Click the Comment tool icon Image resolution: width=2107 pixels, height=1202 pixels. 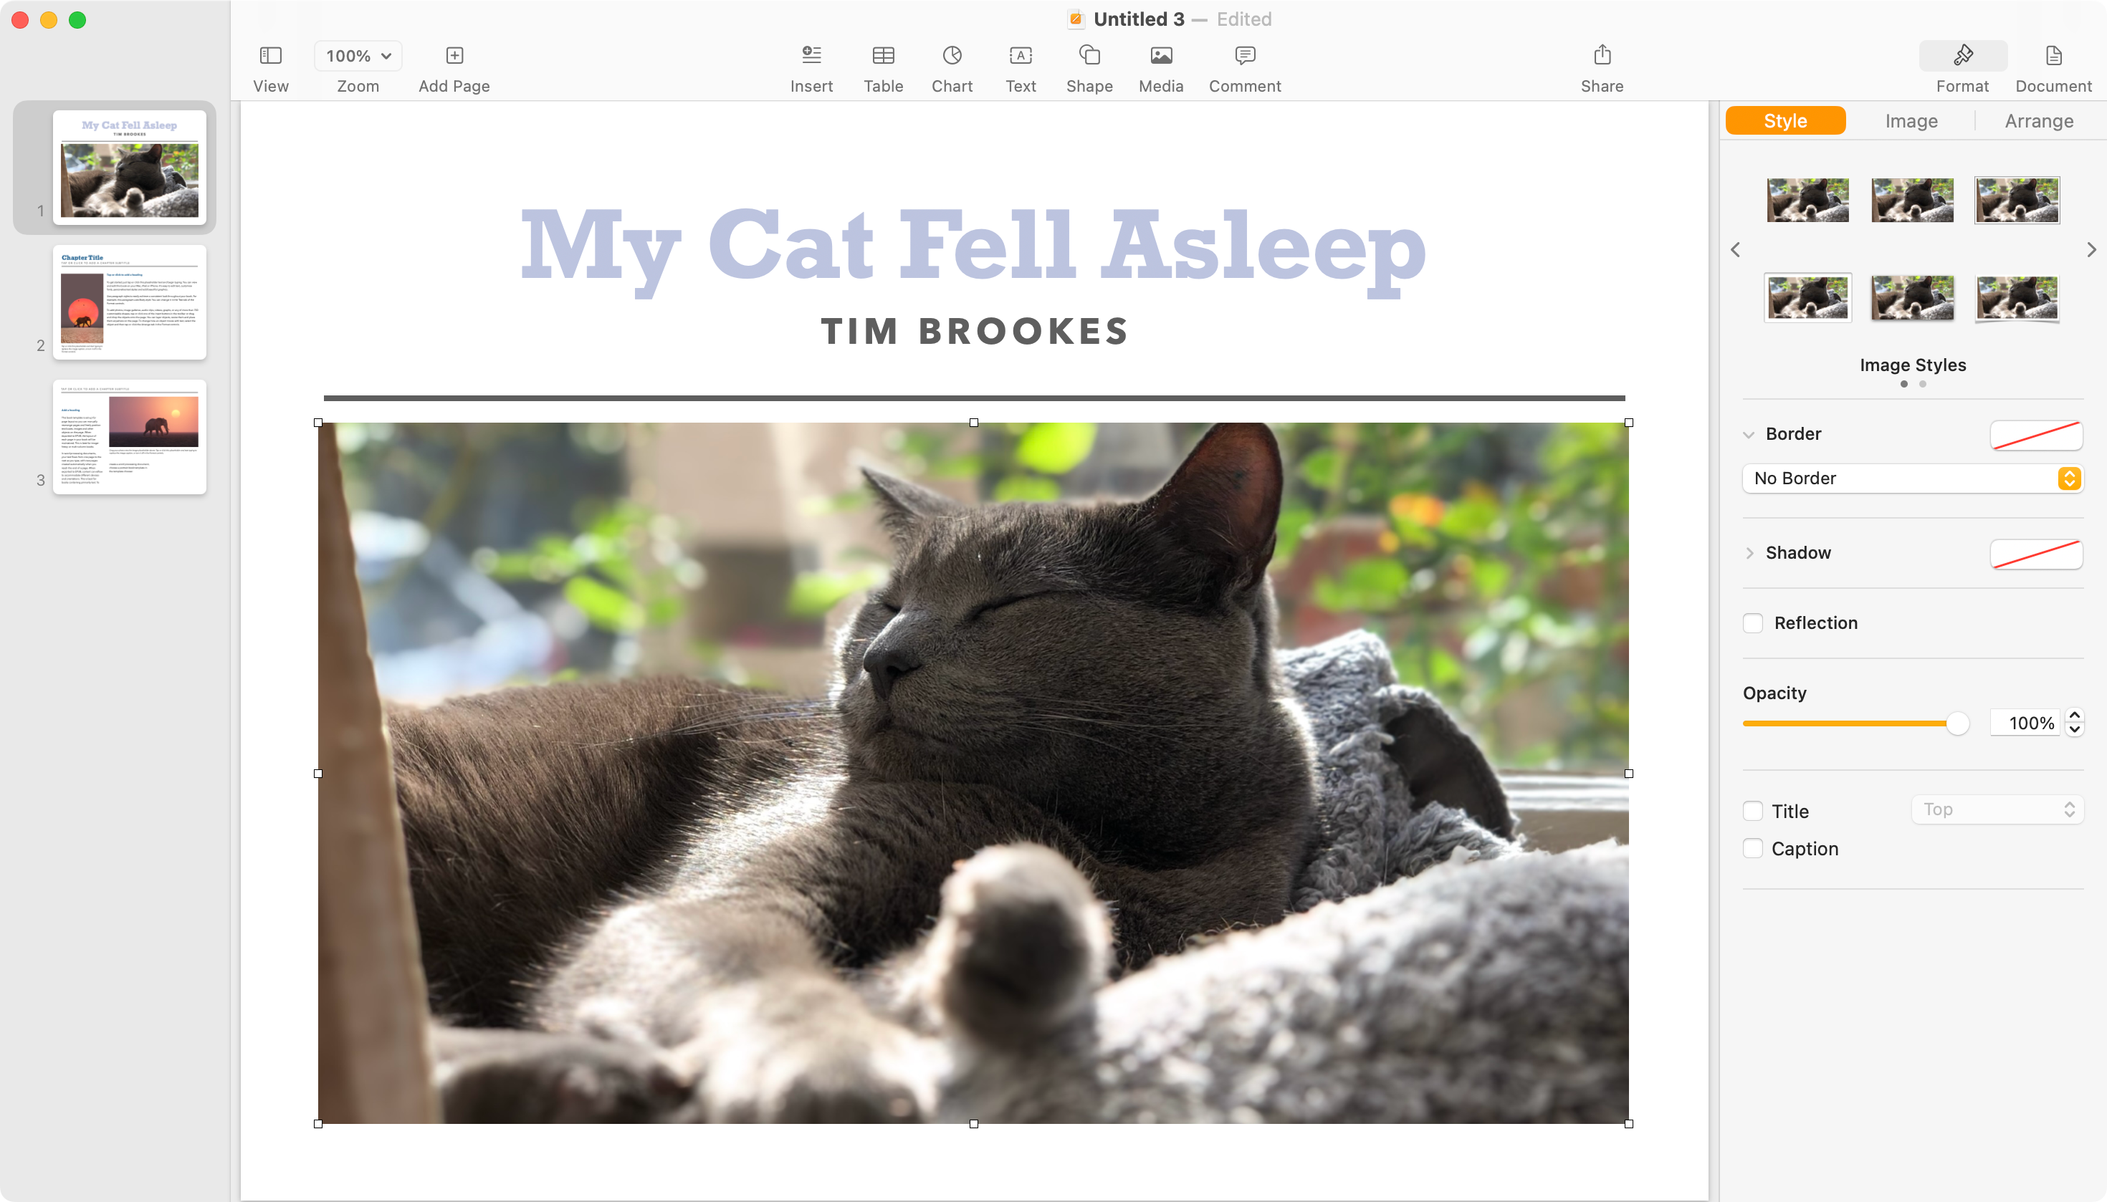pyautogui.click(x=1245, y=55)
